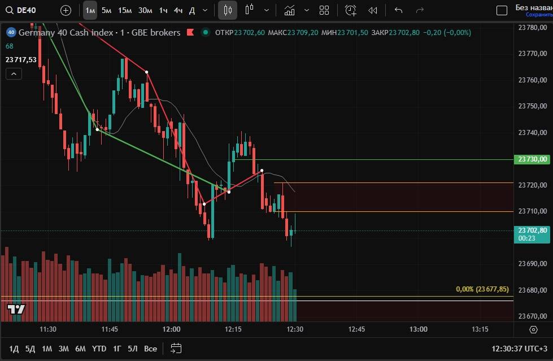The height and width of the screenshot is (361, 553).
Task: Start bar replay with rewind icon
Action: (373, 10)
